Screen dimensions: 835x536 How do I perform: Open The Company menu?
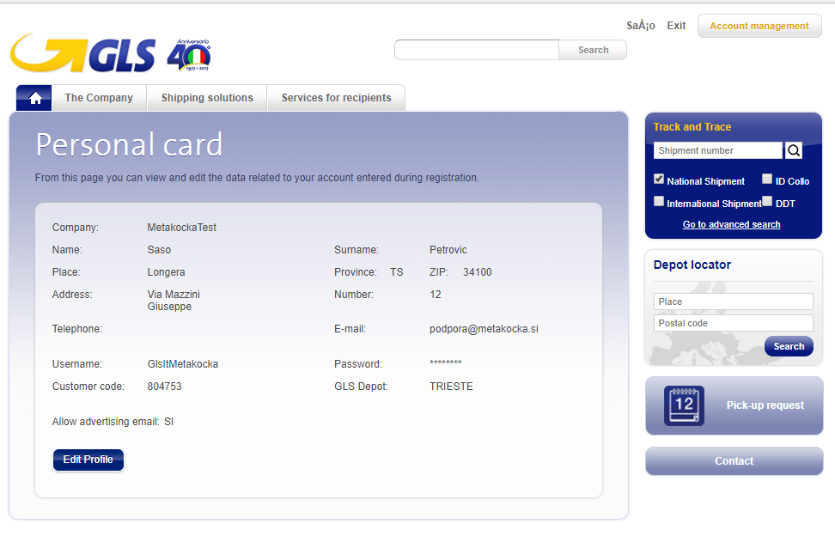[x=99, y=98]
